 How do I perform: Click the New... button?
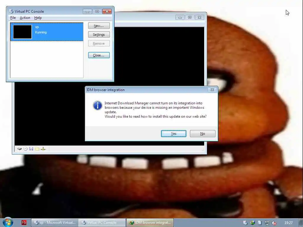(99, 26)
